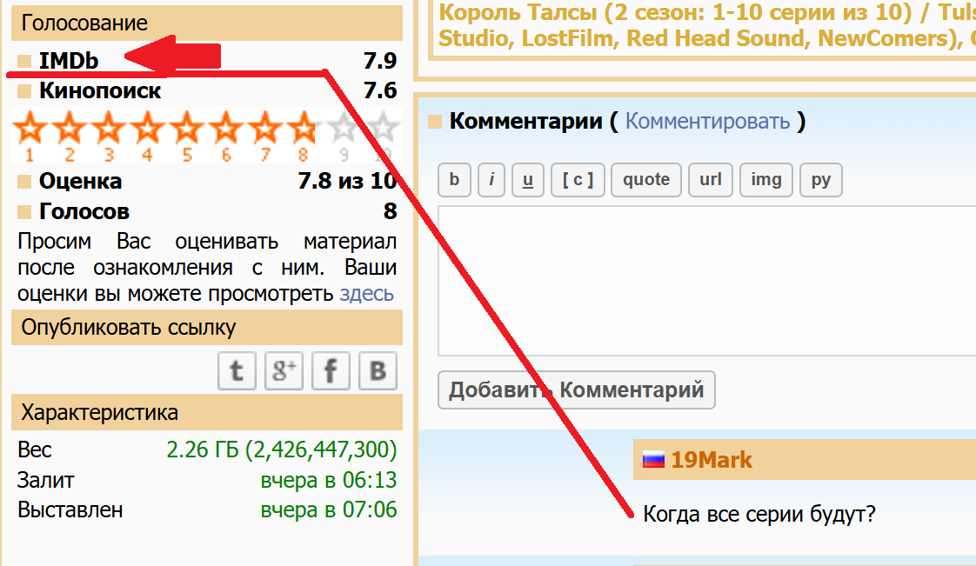Insert center tag with [ c ] button
The height and width of the screenshot is (566, 976).
coord(578,180)
